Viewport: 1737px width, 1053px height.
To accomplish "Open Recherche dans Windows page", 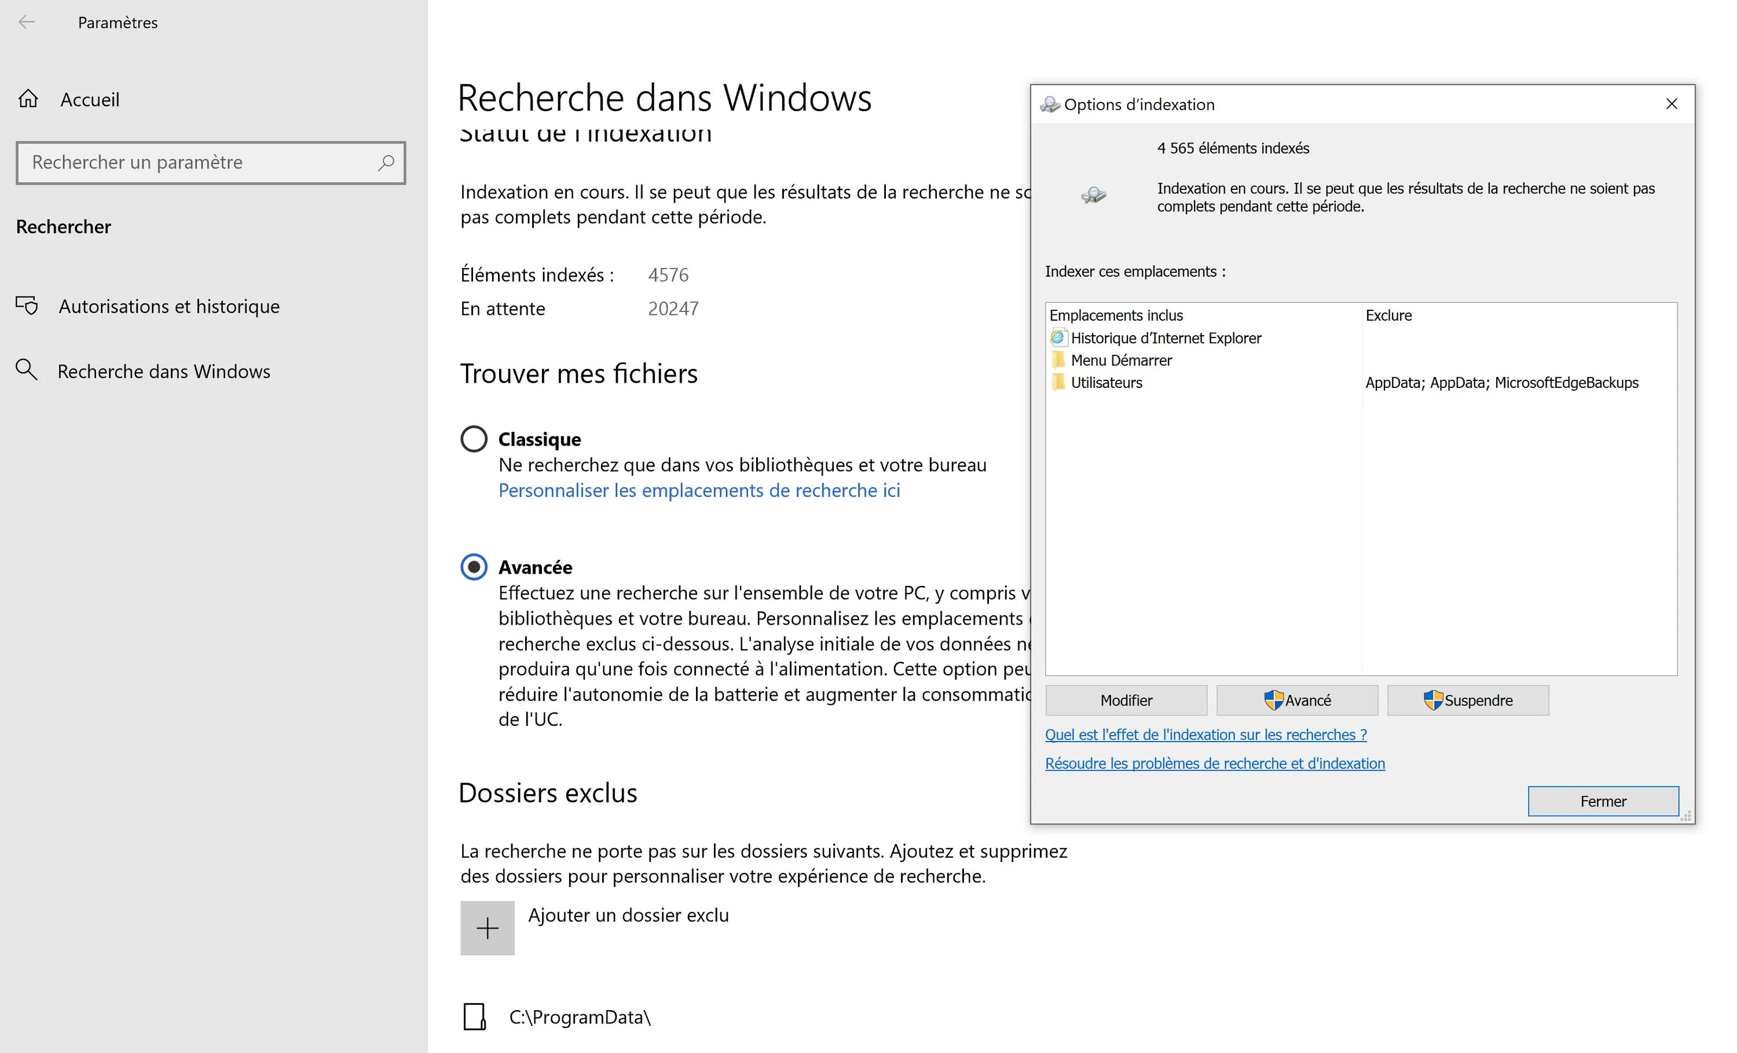I will click(x=163, y=372).
